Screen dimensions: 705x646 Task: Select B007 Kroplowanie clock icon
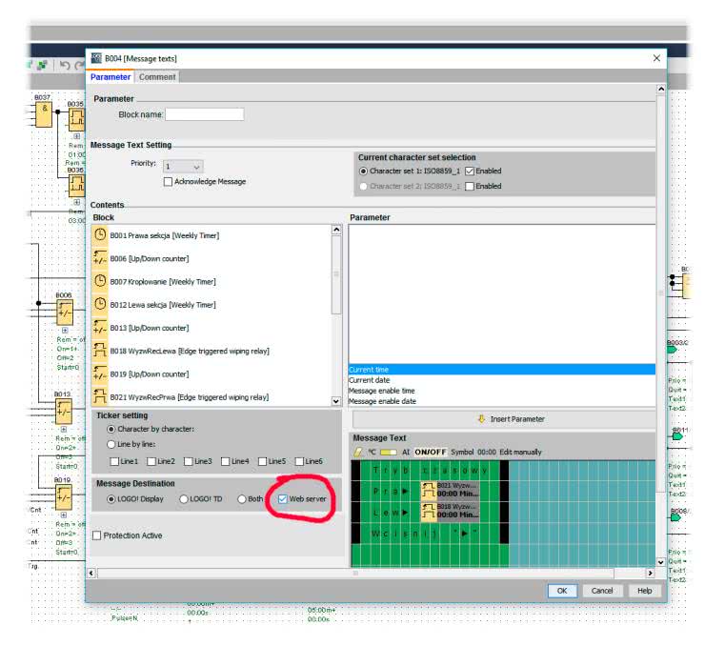[x=100, y=282]
